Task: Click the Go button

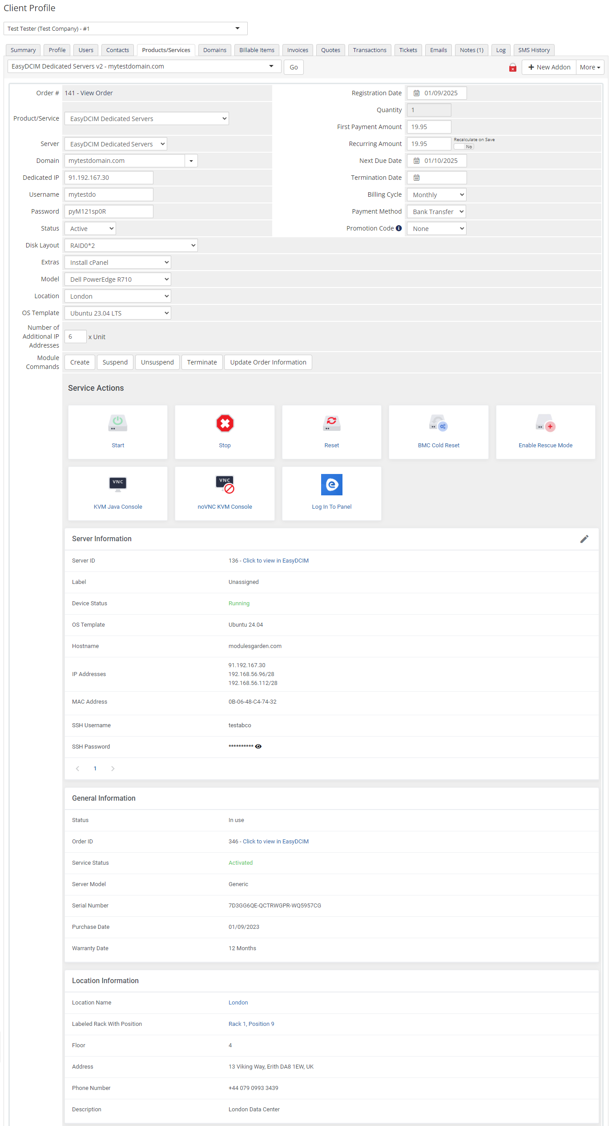Action: coord(294,67)
